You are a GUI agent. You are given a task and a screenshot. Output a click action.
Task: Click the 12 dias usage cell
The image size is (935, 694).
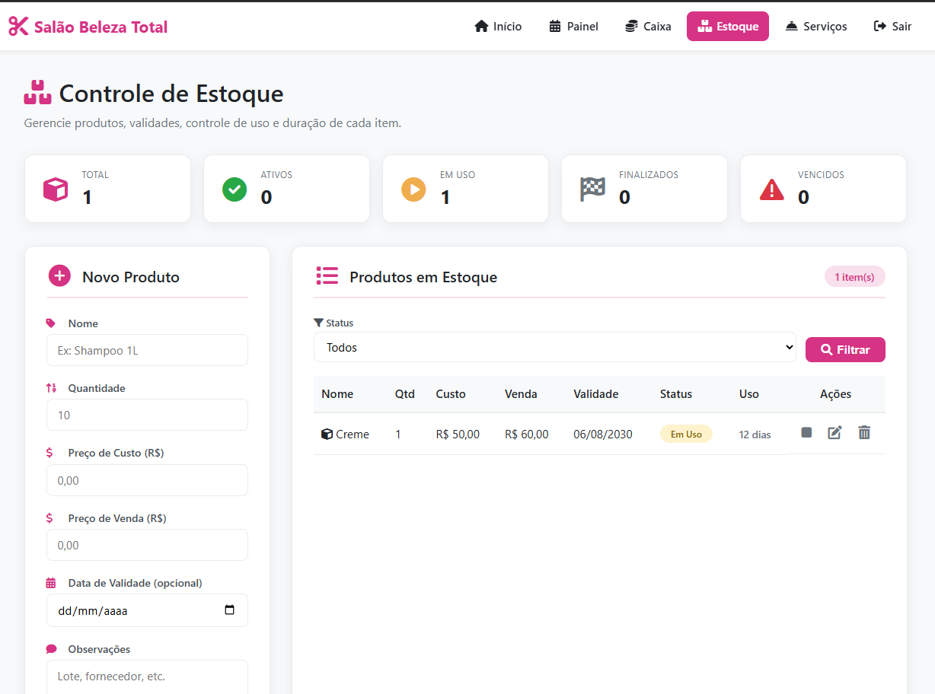point(755,435)
